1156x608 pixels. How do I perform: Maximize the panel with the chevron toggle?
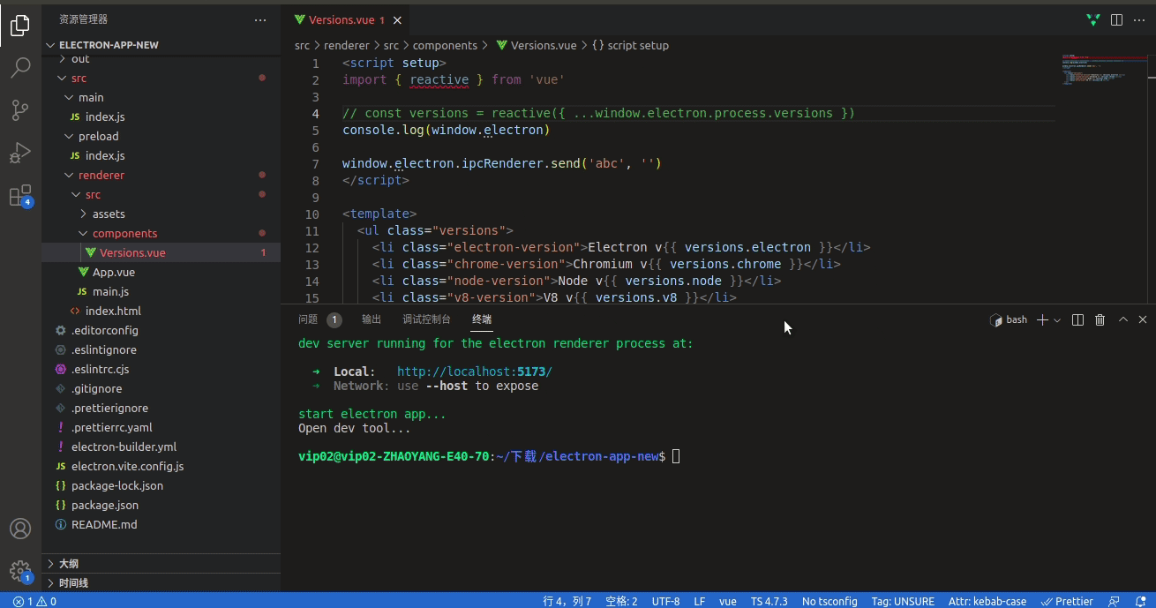click(x=1122, y=319)
